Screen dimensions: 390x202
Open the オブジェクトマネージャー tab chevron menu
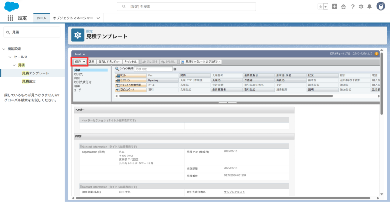(98, 18)
